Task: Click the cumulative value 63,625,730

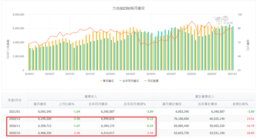Action: point(181,133)
